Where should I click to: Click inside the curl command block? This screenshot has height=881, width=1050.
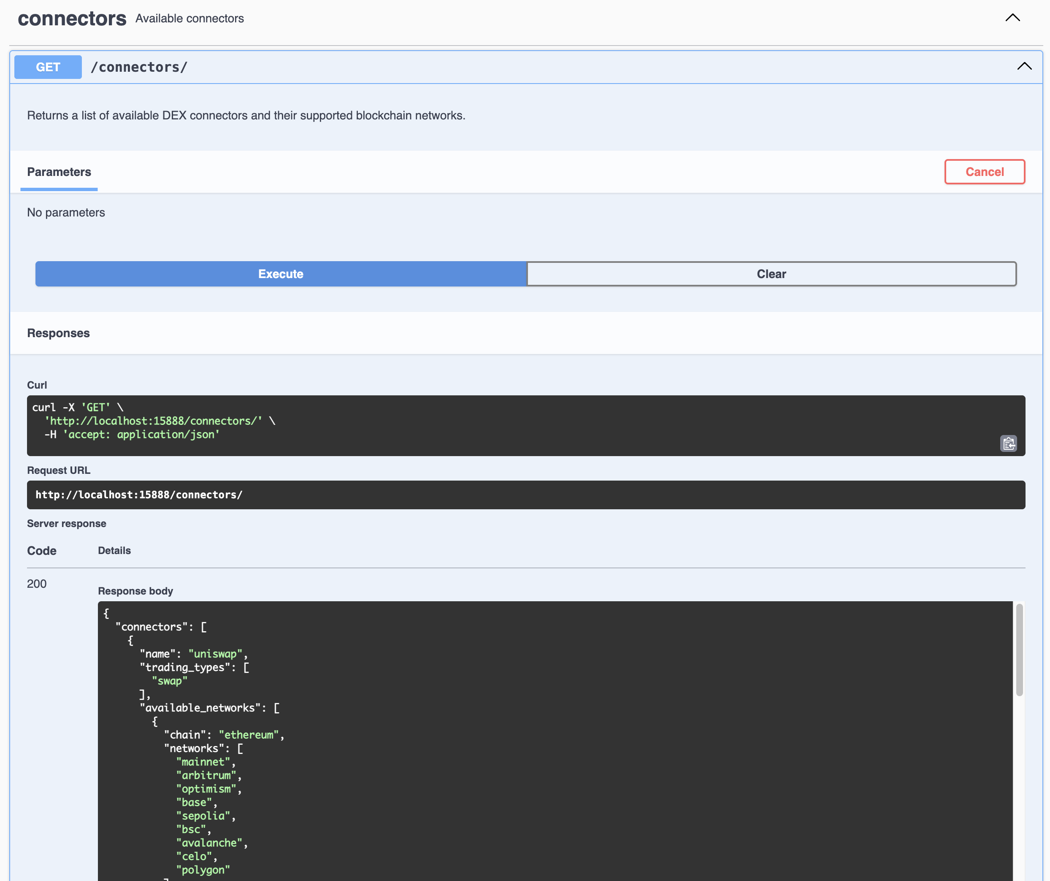pyautogui.click(x=500, y=425)
